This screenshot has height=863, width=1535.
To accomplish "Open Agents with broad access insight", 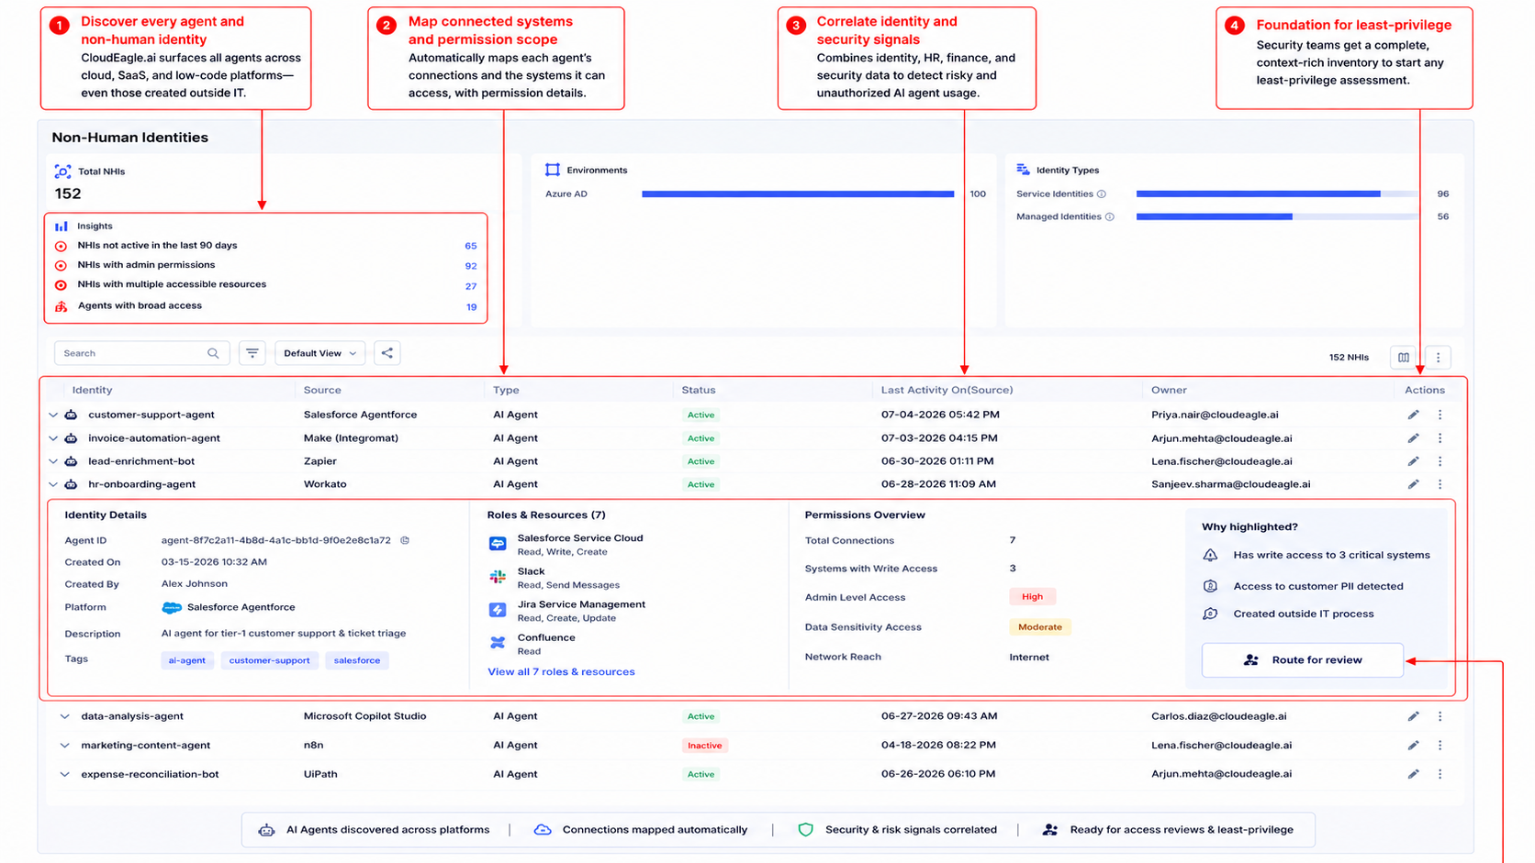I will [x=265, y=306].
